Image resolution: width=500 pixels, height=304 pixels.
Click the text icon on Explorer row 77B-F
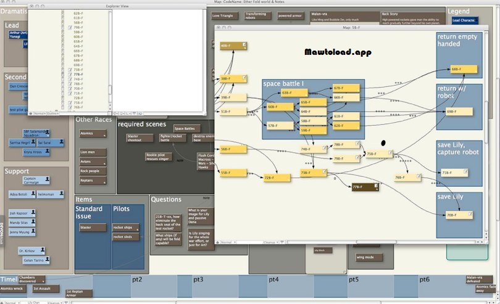click(70, 75)
